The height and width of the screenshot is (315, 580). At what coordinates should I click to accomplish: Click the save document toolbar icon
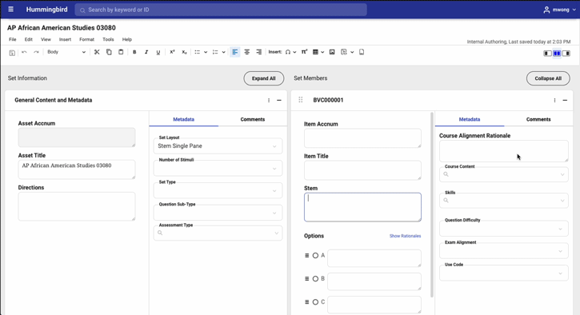point(12,53)
